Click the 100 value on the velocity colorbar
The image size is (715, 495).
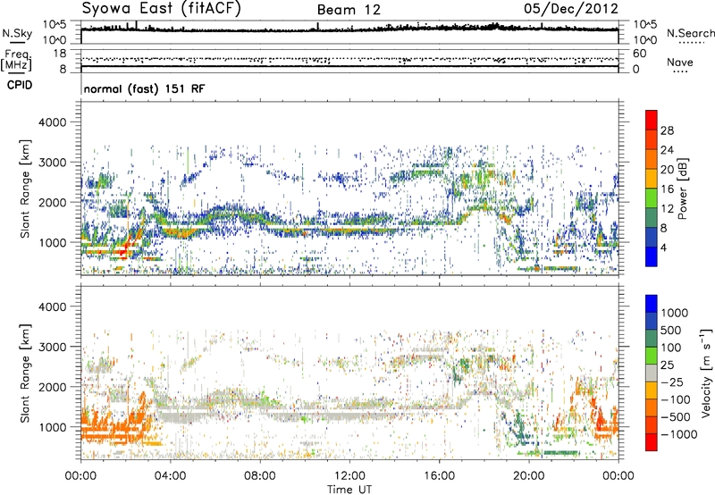(673, 348)
